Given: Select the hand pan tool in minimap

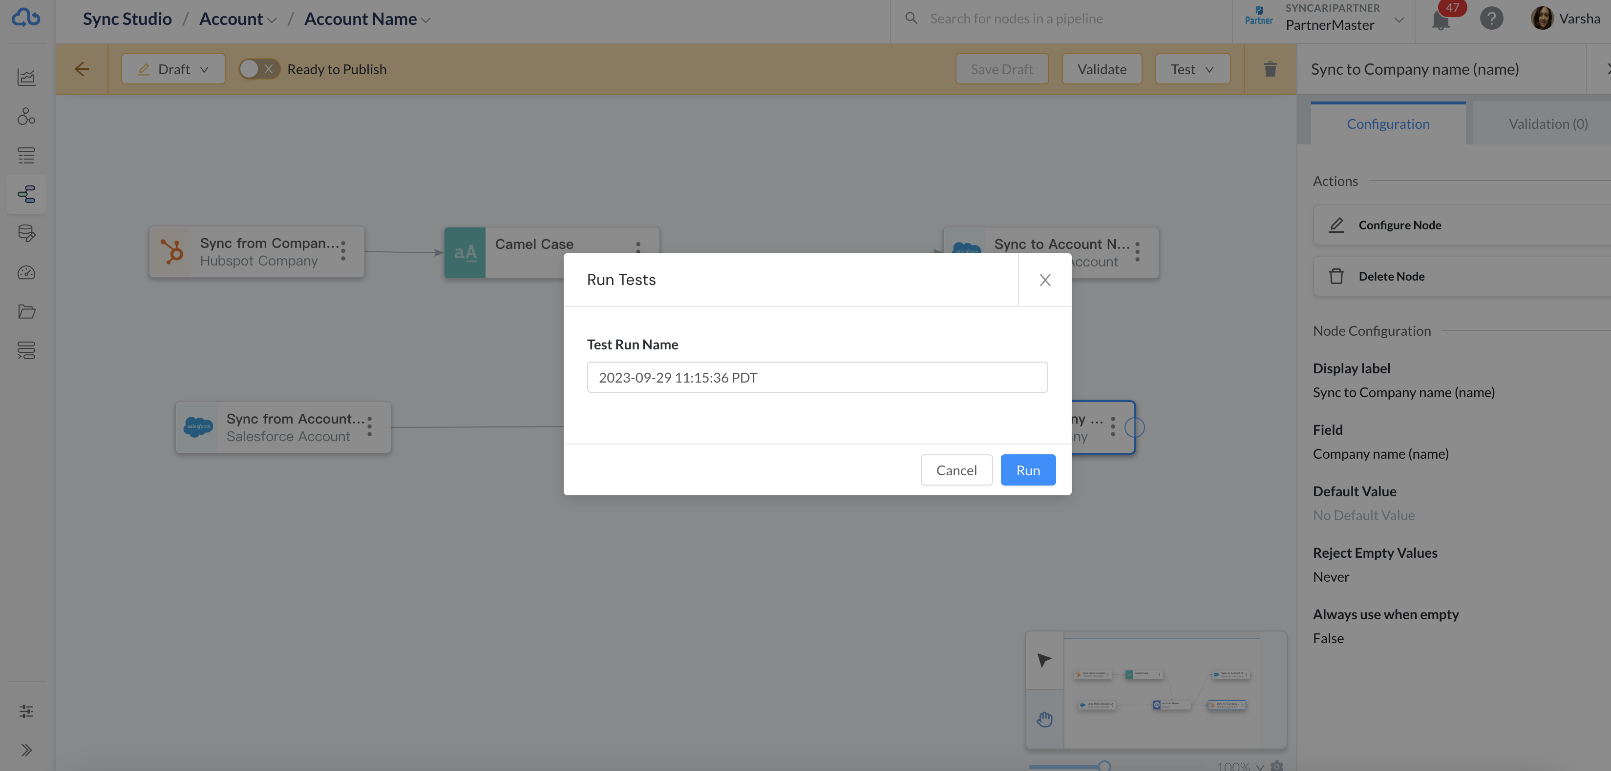Looking at the screenshot, I should 1044,719.
